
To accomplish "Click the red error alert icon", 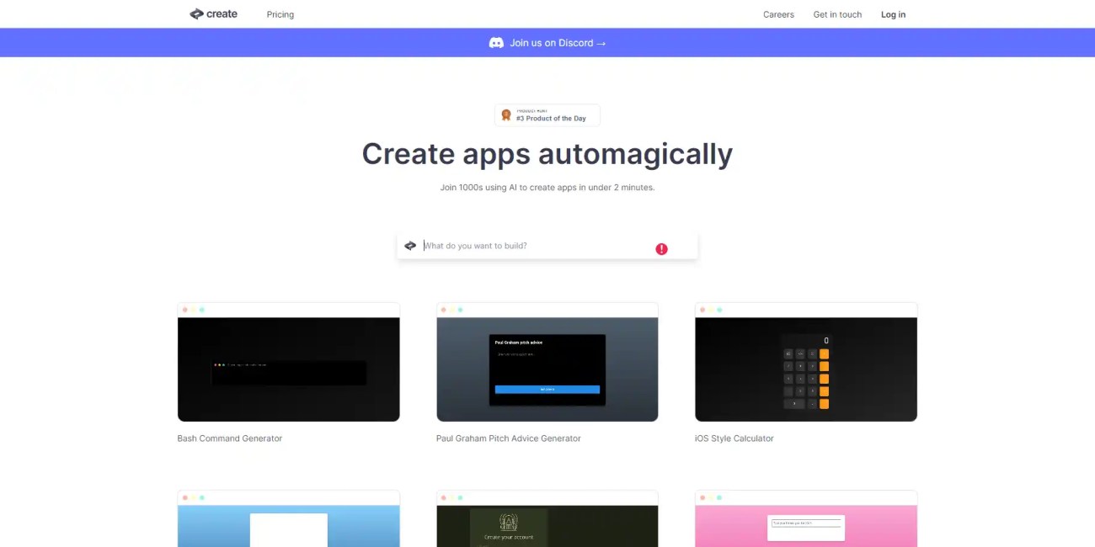I will coord(662,248).
